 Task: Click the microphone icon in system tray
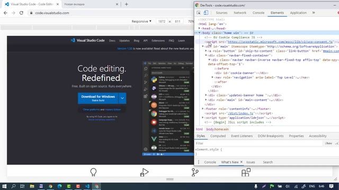(x=256, y=186)
